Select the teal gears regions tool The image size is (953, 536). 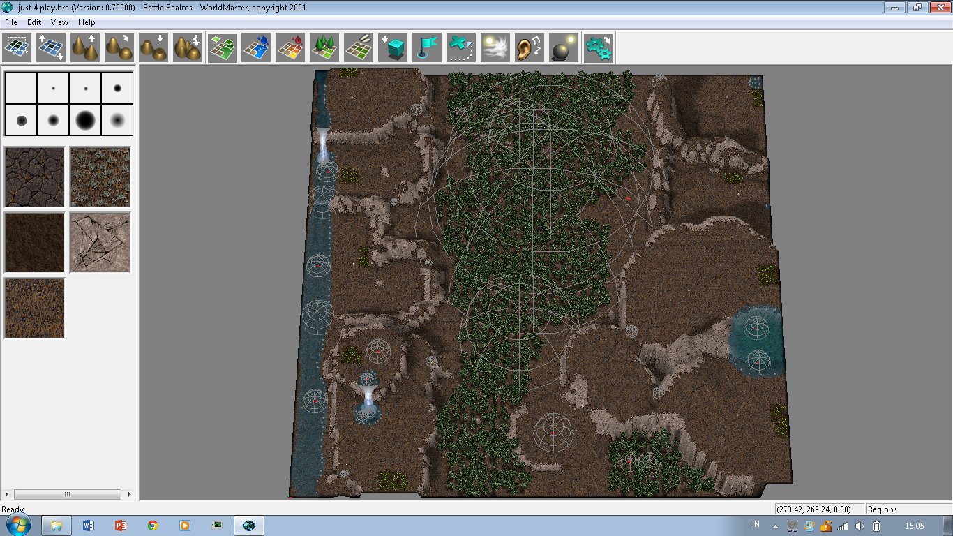599,48
